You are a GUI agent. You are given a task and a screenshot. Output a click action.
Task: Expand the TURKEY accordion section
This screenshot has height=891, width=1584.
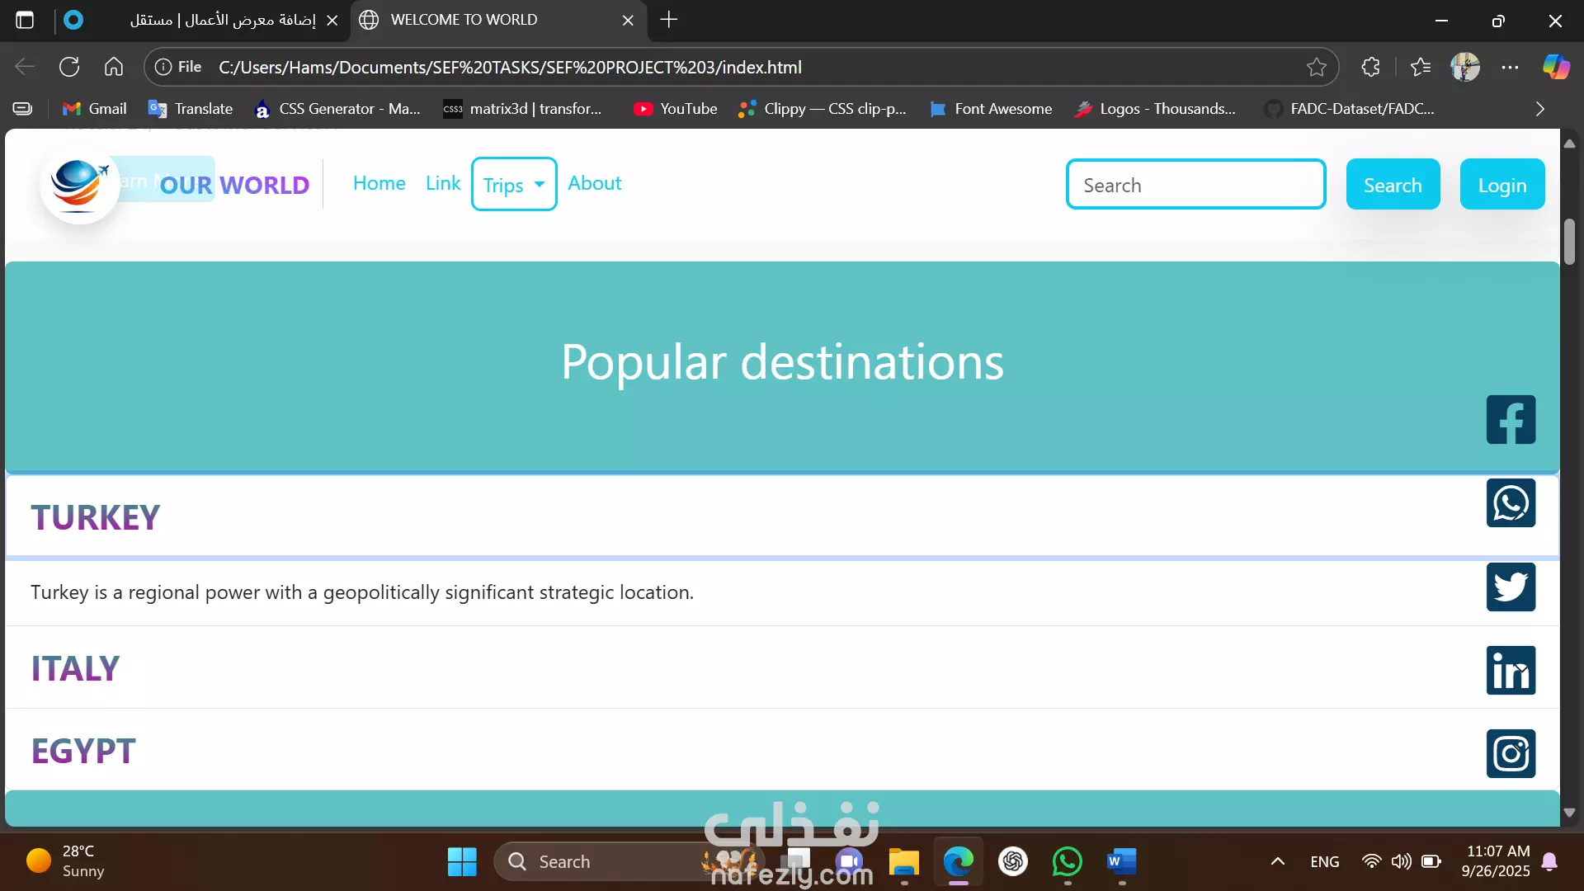click(x=96, y=517)
